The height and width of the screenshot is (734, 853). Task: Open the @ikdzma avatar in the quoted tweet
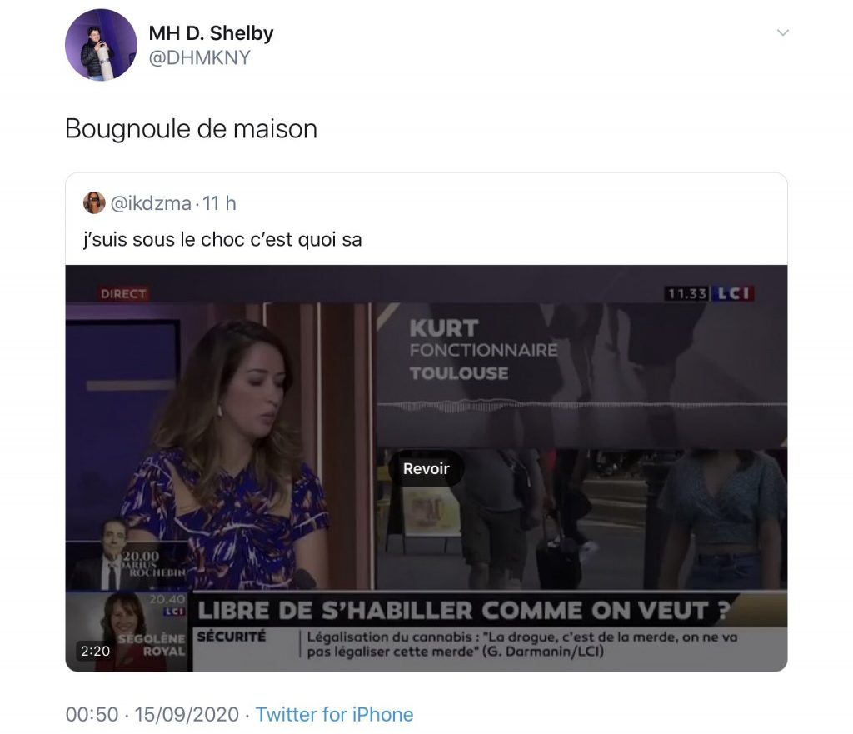94,203
